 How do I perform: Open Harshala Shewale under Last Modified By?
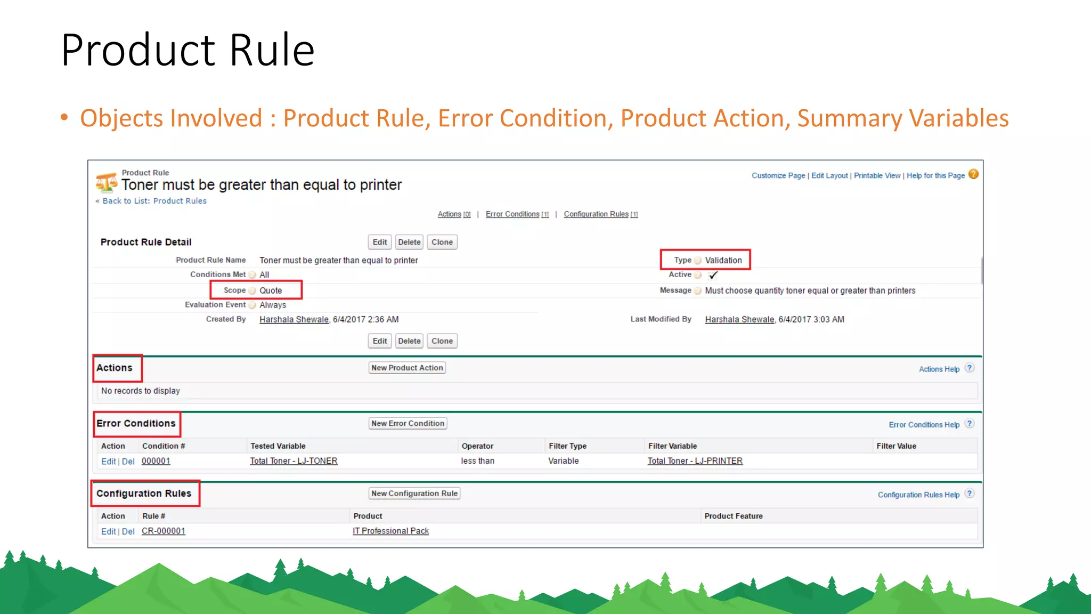tap(739, 319)
